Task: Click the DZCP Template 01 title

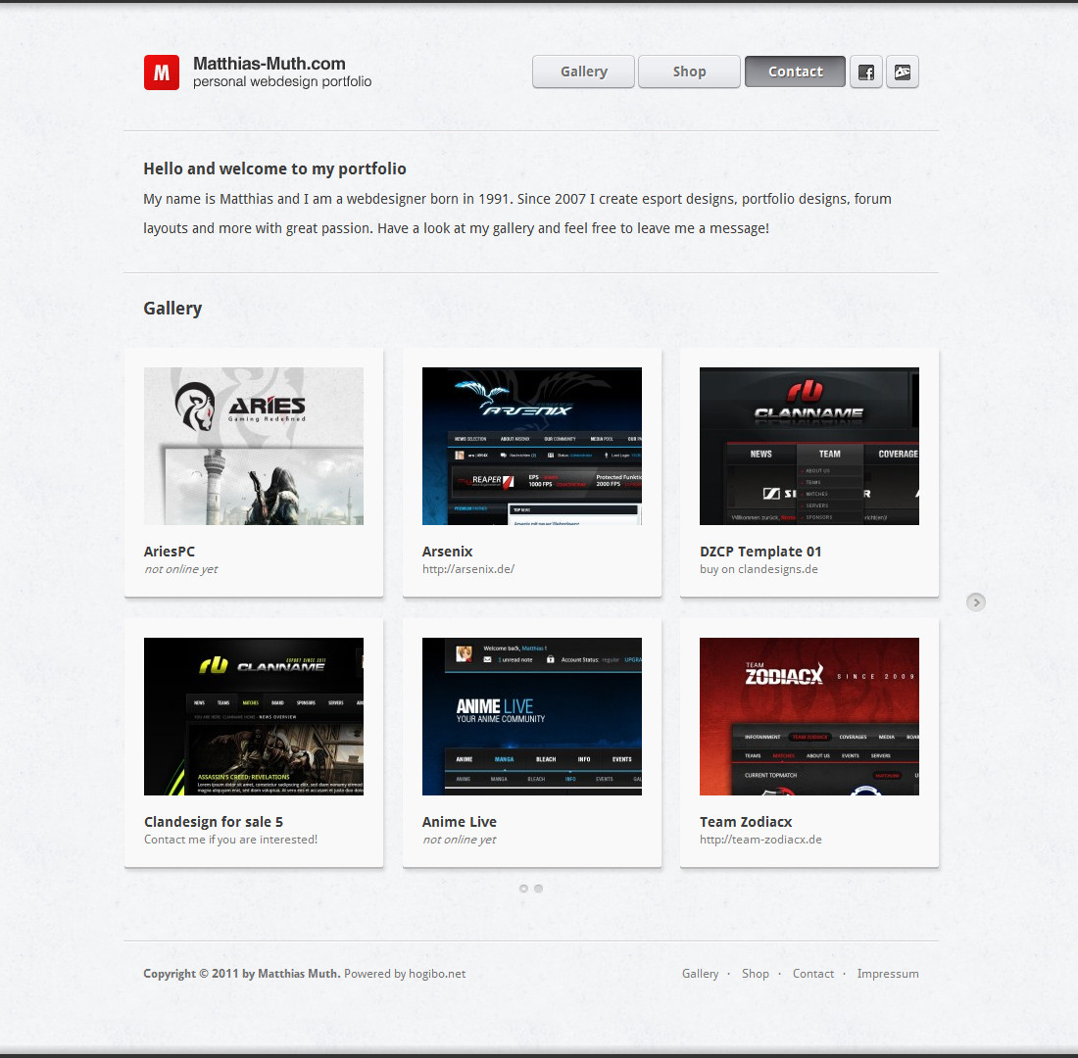Action: point(760,552)
